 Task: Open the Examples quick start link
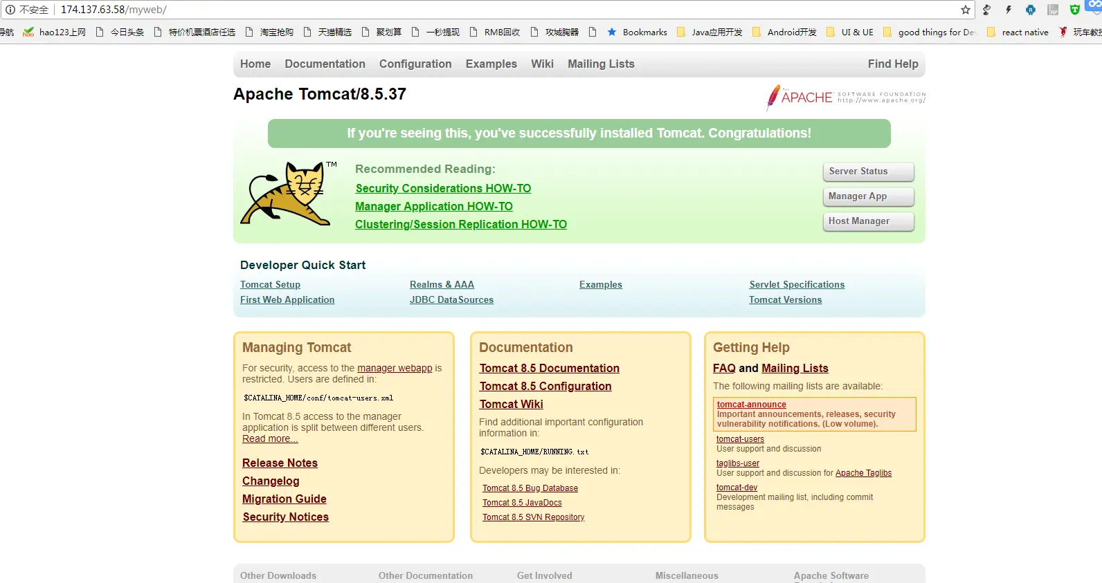pyautogui.click(x=601, y=284)
